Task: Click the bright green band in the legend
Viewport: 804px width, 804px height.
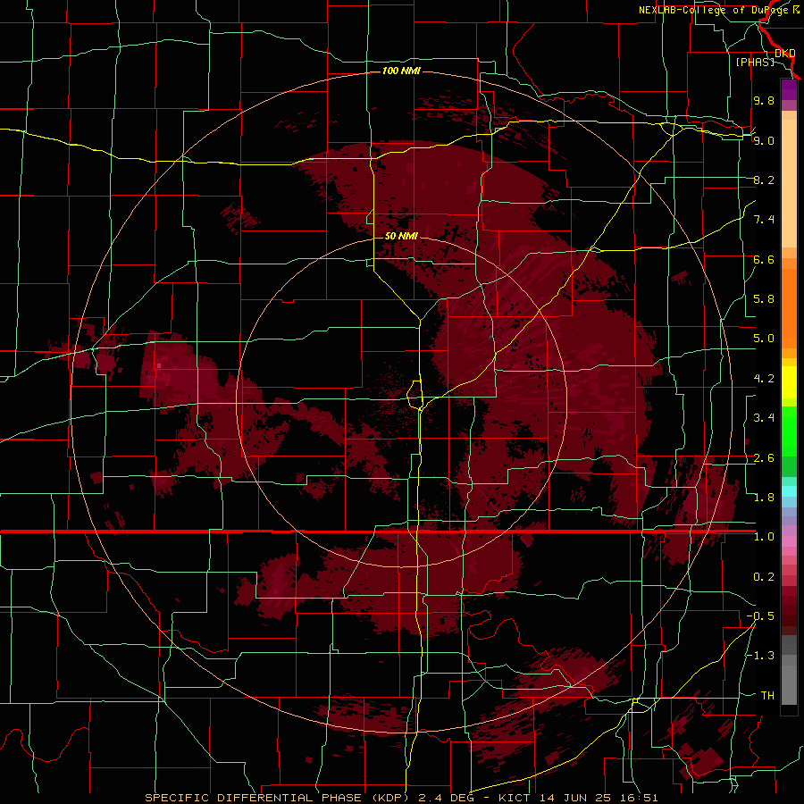Action: click(x=789, y=431)
